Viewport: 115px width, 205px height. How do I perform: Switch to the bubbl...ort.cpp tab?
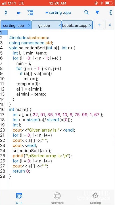click(75, 26)
